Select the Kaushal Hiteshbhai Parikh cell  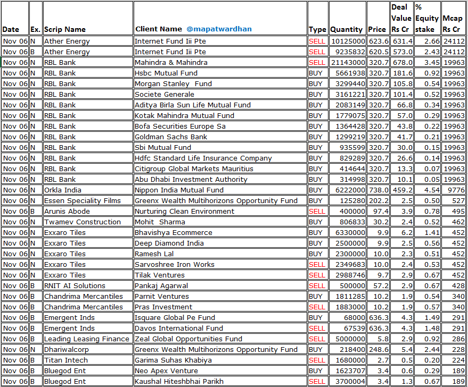click(220, 382)
